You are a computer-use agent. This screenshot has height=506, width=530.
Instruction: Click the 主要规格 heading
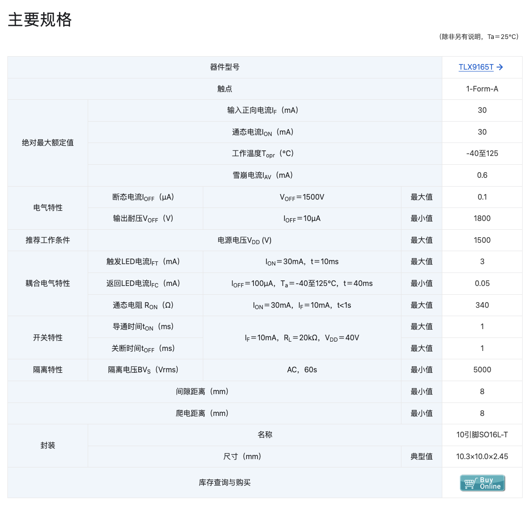40,20
